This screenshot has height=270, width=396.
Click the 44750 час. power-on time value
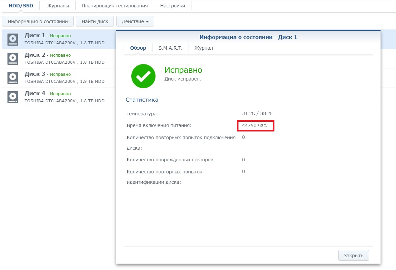pyautogui.click(x=255, y=125)
